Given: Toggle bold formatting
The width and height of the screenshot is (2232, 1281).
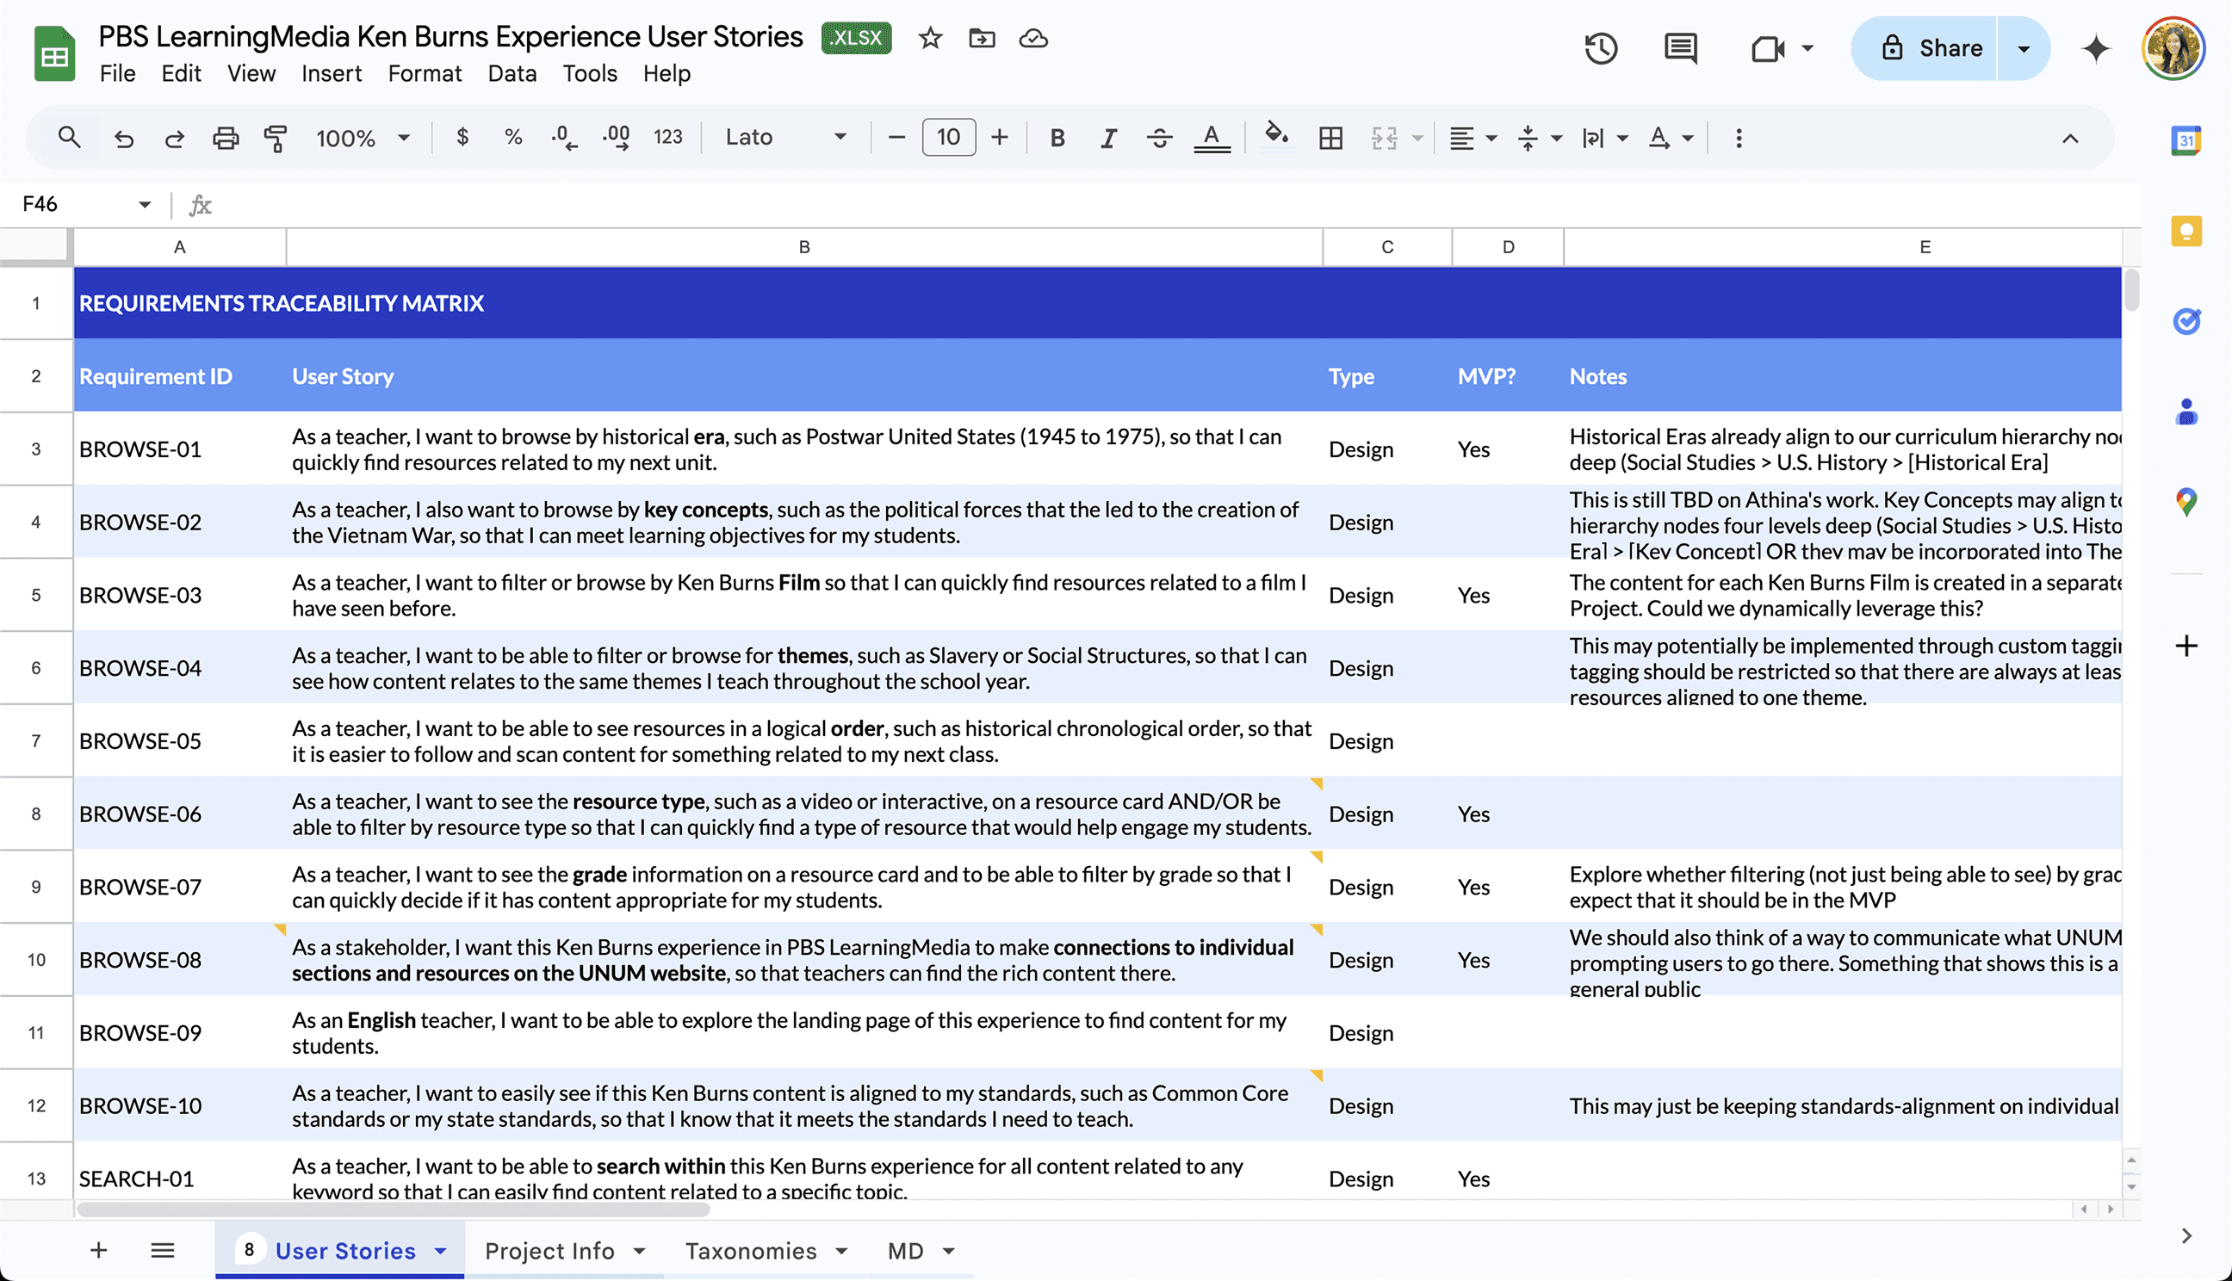Looking at the screenshot, I should (x=1057, y=138).
